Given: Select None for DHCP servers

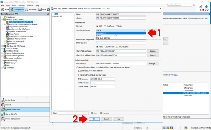Looking at the screenshot, I should 97,47.
